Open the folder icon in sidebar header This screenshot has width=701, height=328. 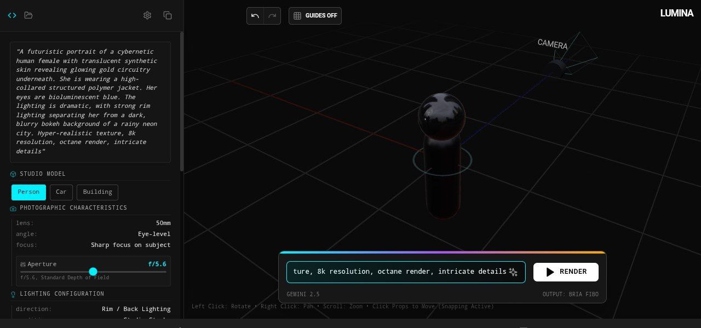pos(28,15)
